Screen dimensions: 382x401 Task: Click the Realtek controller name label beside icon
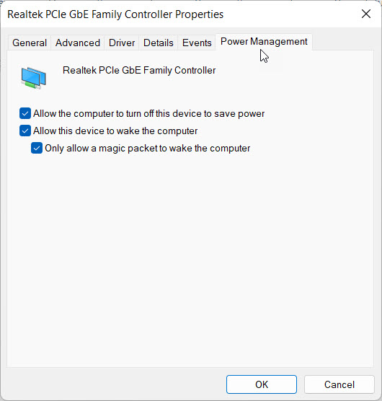coord(139,71)
